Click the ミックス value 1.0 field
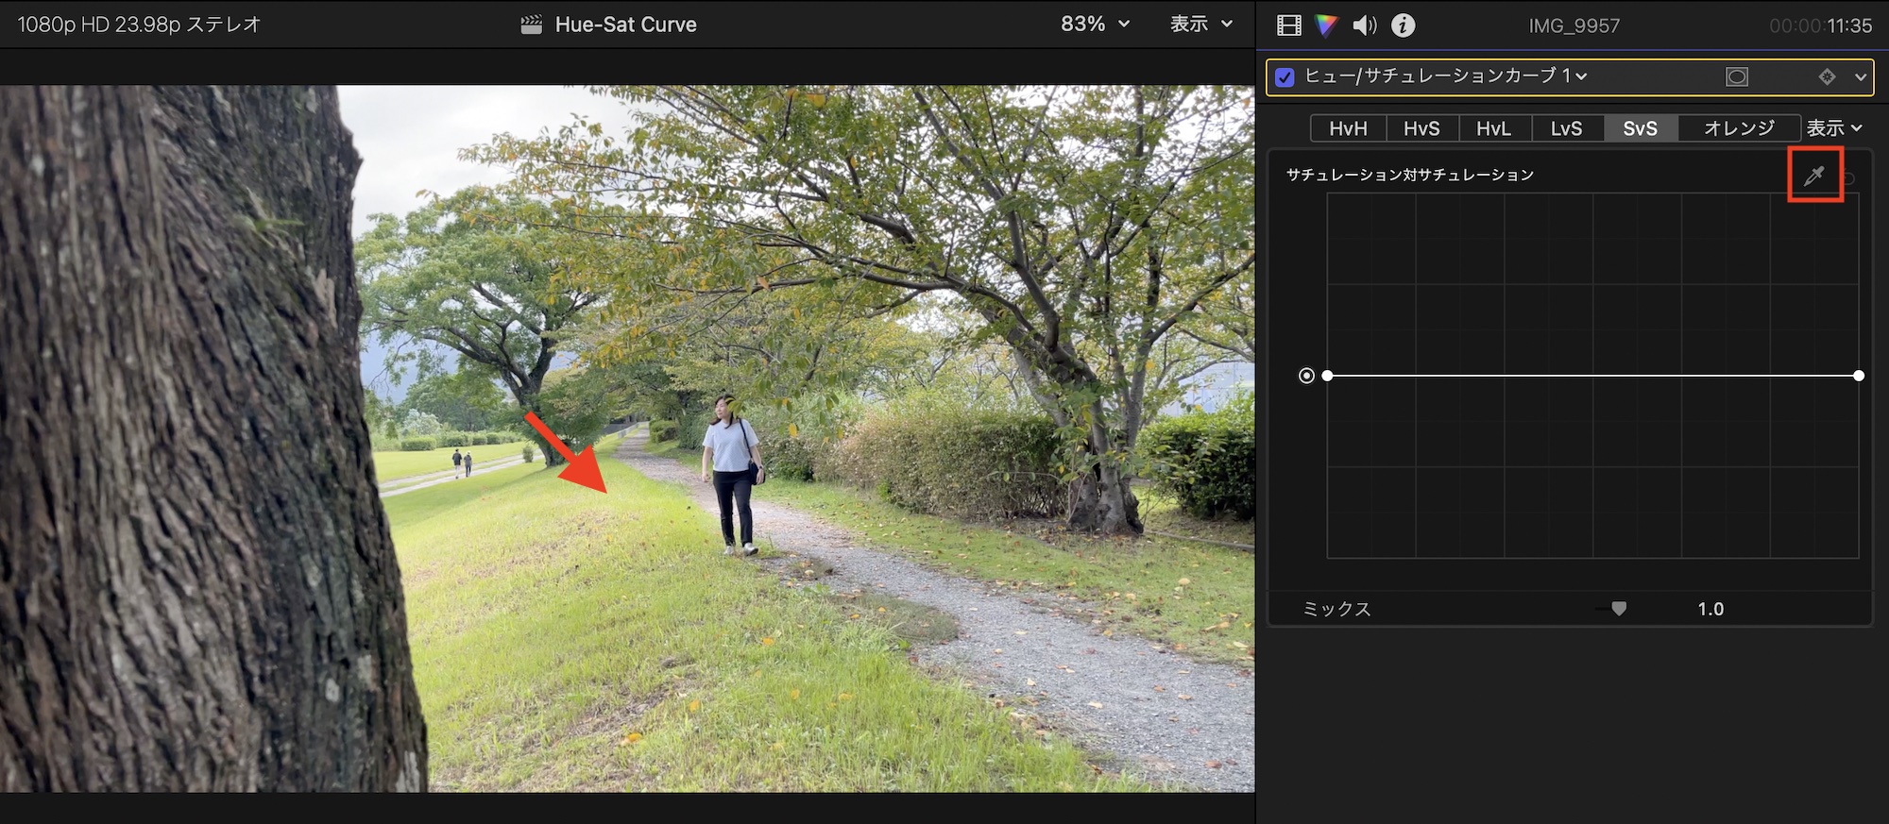 1710,609
